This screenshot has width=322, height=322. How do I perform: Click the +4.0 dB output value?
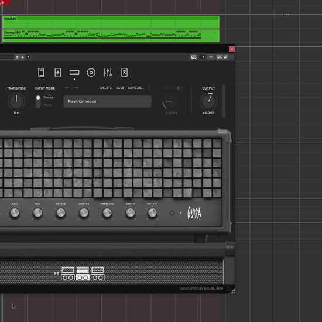208,113
